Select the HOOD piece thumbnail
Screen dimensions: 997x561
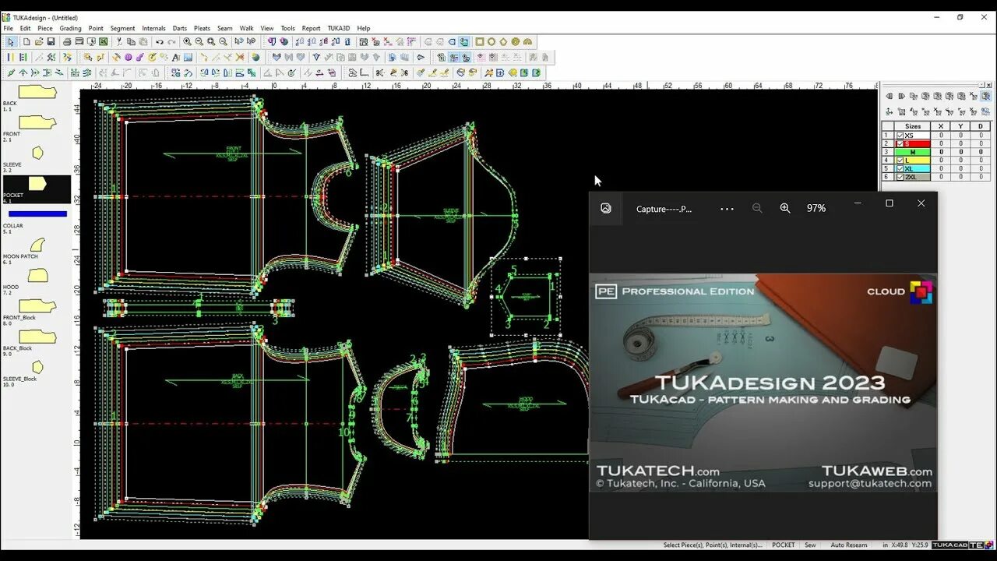click(37, 275)
